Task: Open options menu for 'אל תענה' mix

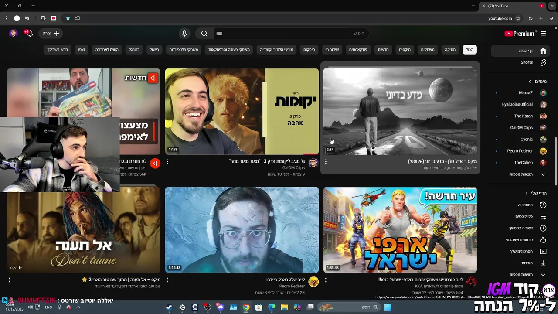Action: pyautogui.click(x=9, y=280)
